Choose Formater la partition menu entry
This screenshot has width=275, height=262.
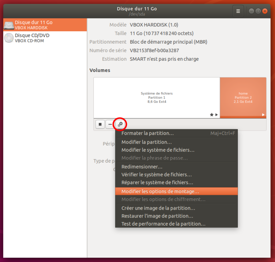coord(147,134)
